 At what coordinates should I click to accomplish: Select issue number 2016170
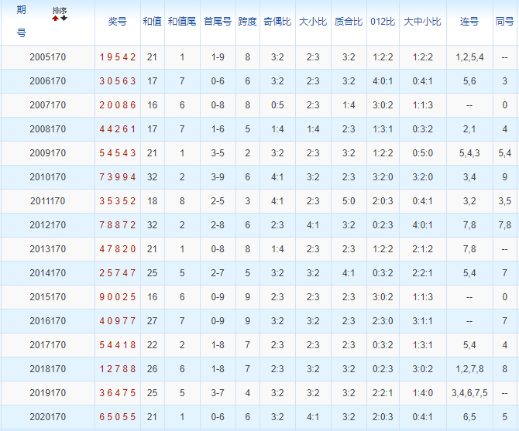48,321
